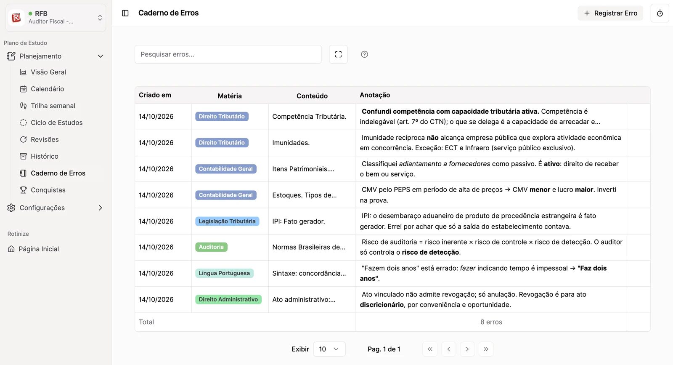Click the Legislação Tributária tag

[x=227, y=221]
